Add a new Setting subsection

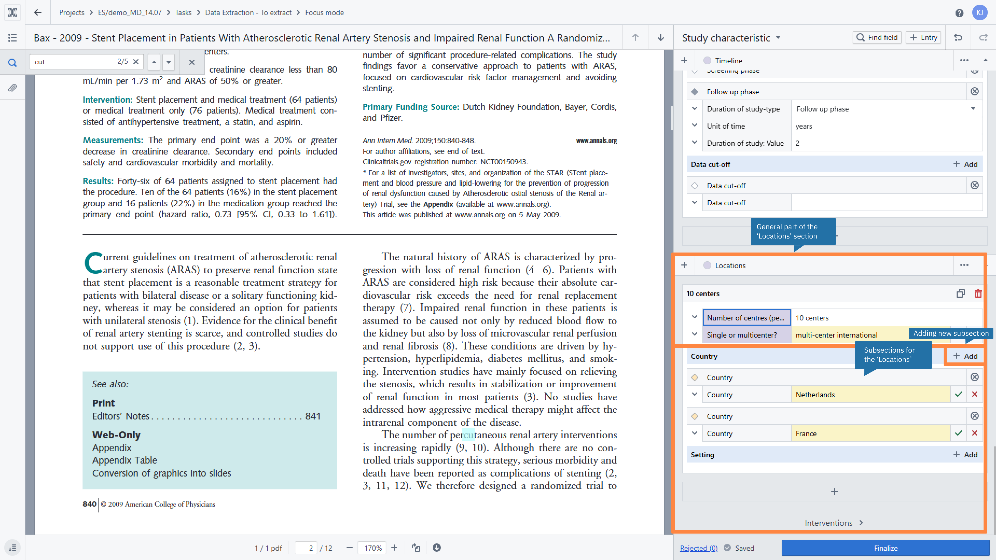coord(965,455)
